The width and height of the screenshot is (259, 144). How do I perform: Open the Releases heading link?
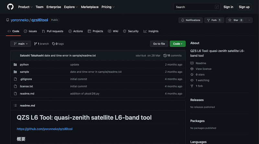(197, 100)
